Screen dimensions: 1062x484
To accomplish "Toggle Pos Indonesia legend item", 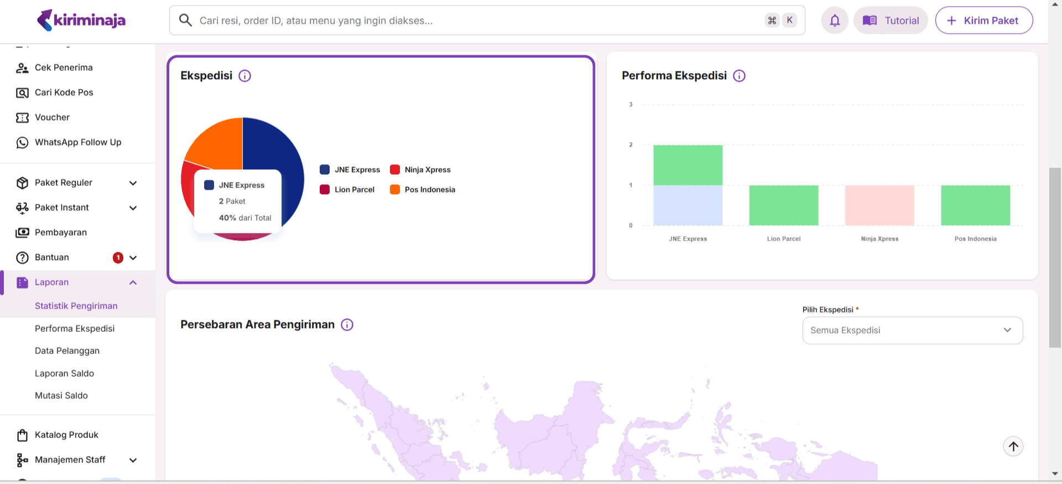I will (423, 190).
